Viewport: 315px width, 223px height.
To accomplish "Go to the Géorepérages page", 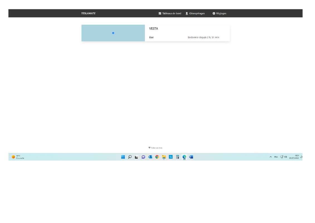I will (195, 13).
